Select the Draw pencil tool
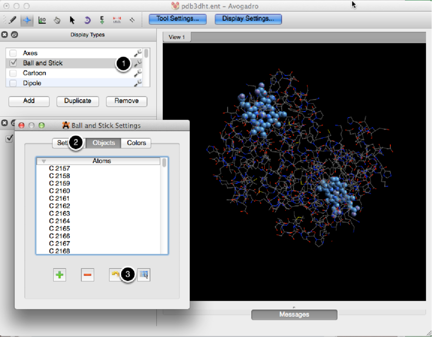This screenshot has width=432, height=337. 12,20
